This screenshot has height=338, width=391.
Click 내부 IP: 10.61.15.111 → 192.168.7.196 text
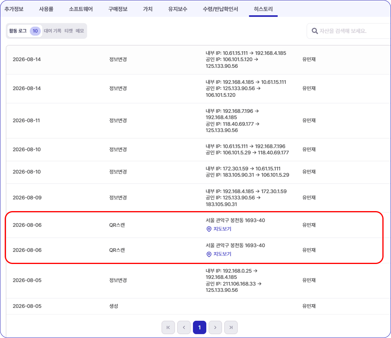[x=246, y=146]
